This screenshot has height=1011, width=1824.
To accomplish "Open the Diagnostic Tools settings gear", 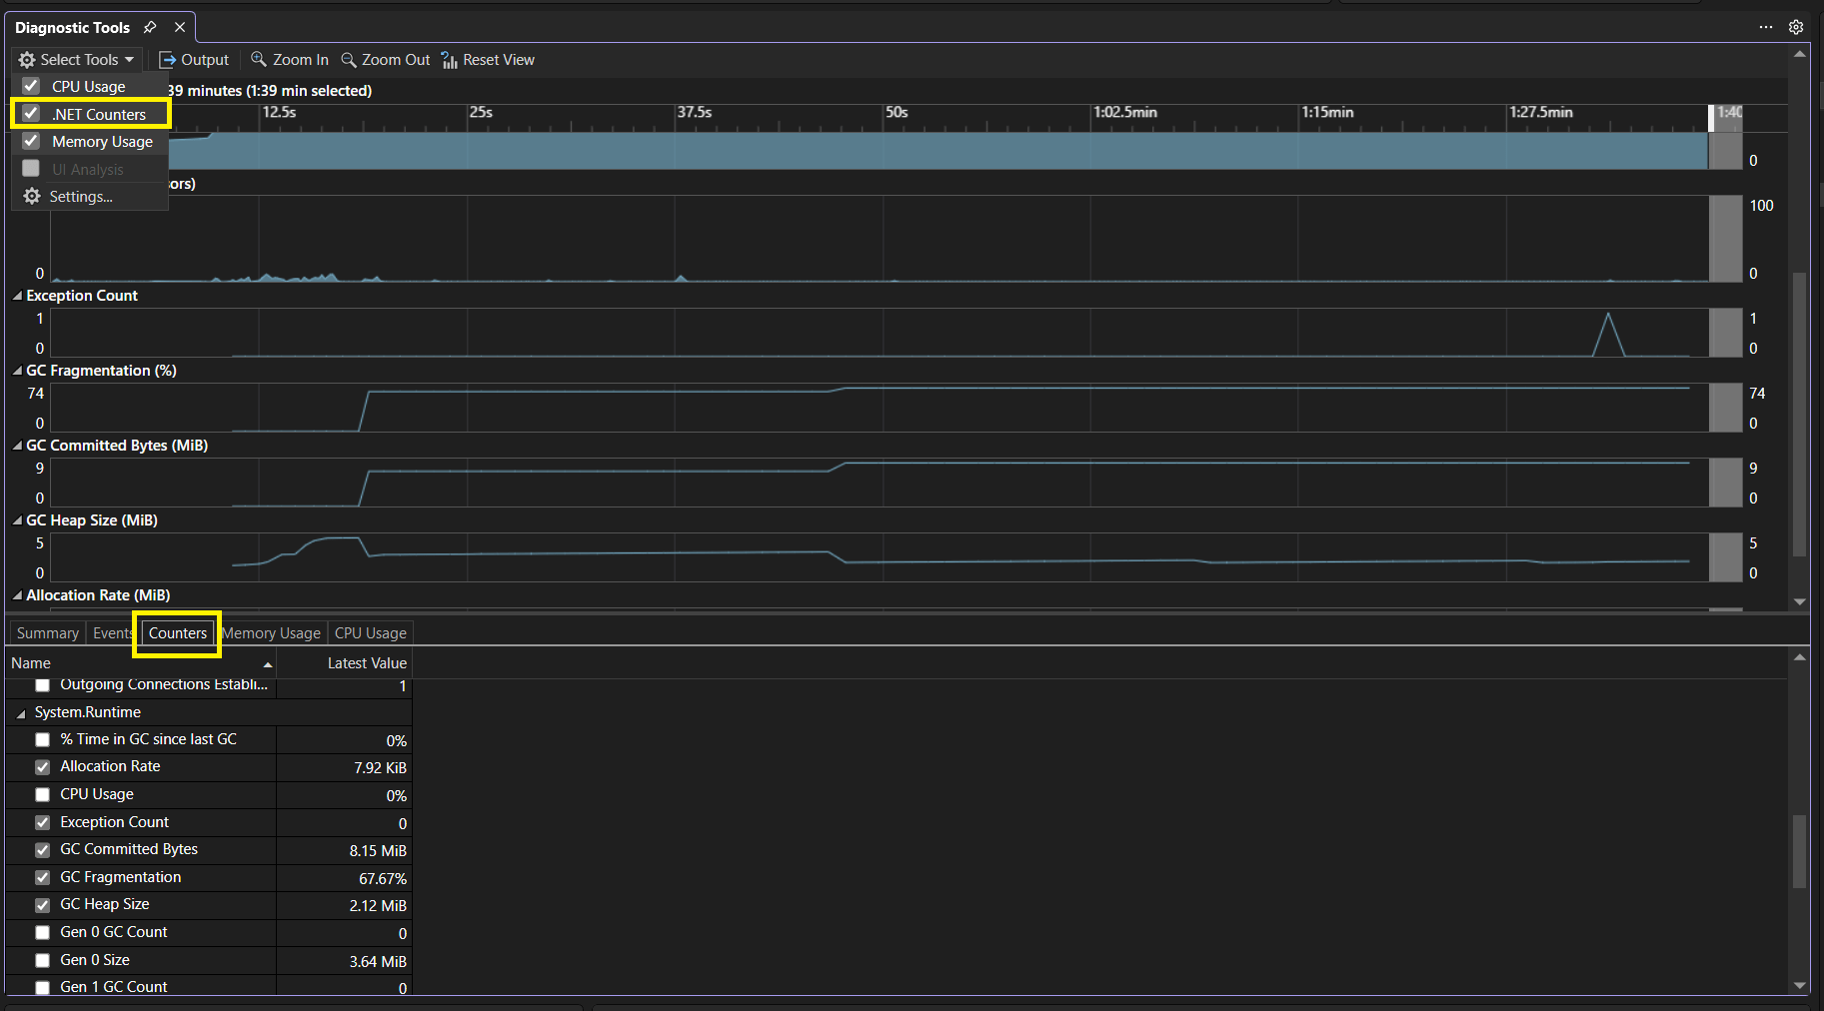I will click(1796, 27).
